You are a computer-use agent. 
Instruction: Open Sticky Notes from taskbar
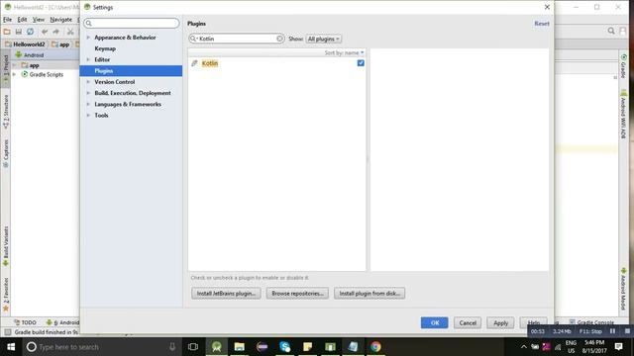pyautogui.click(x=308, y=347)
